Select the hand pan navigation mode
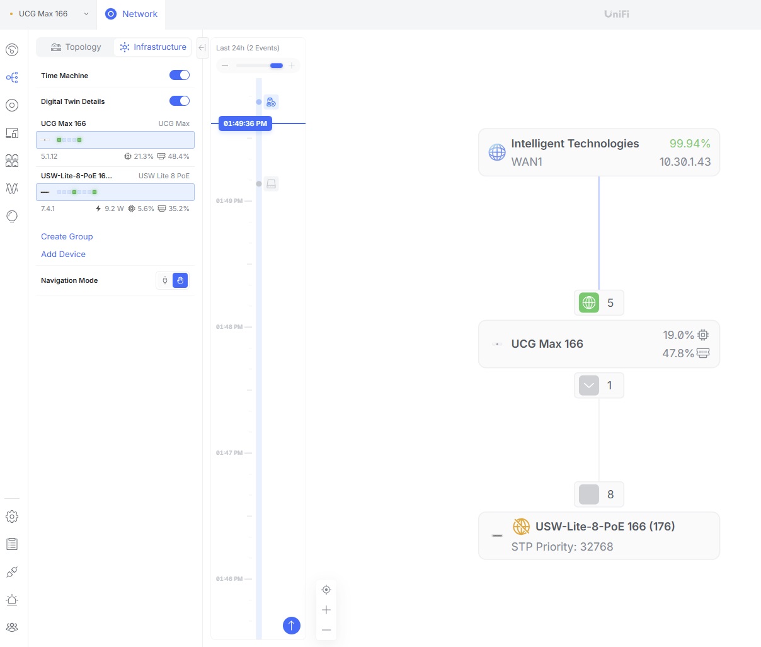 (180, 280)
